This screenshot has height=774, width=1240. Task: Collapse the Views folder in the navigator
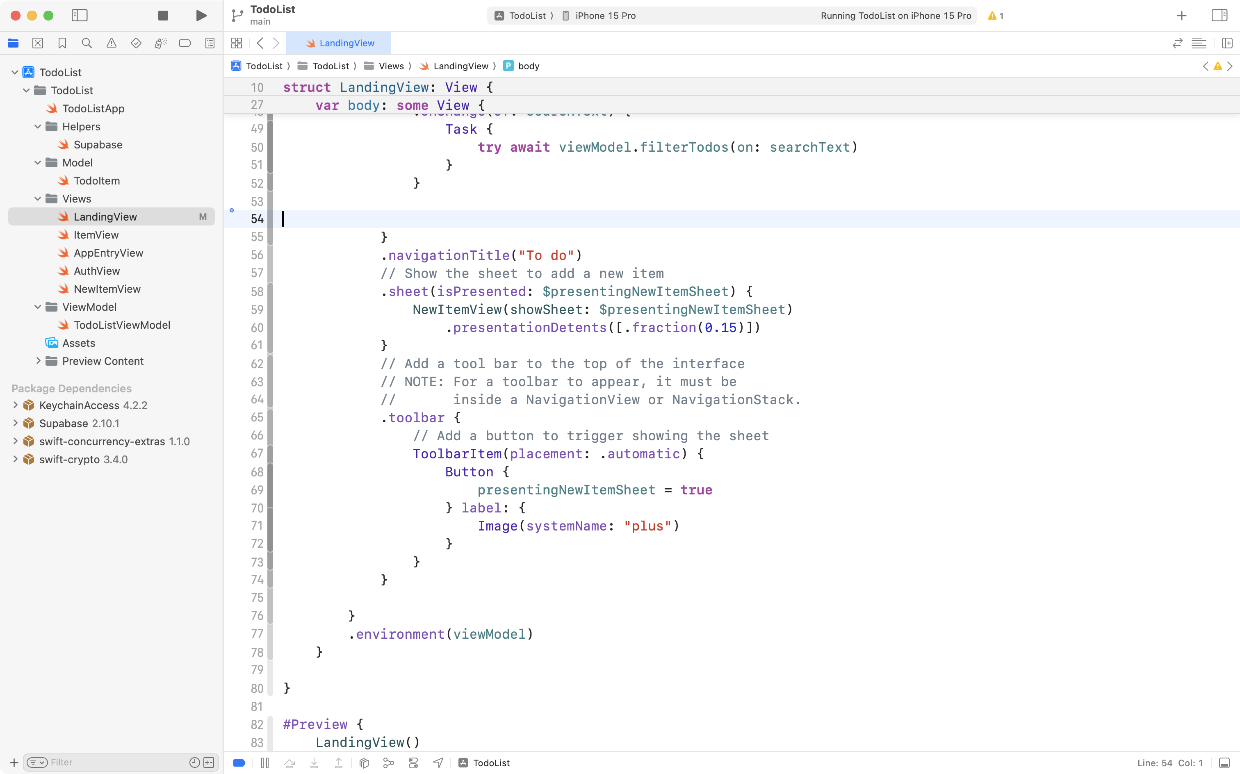point(37,198)
